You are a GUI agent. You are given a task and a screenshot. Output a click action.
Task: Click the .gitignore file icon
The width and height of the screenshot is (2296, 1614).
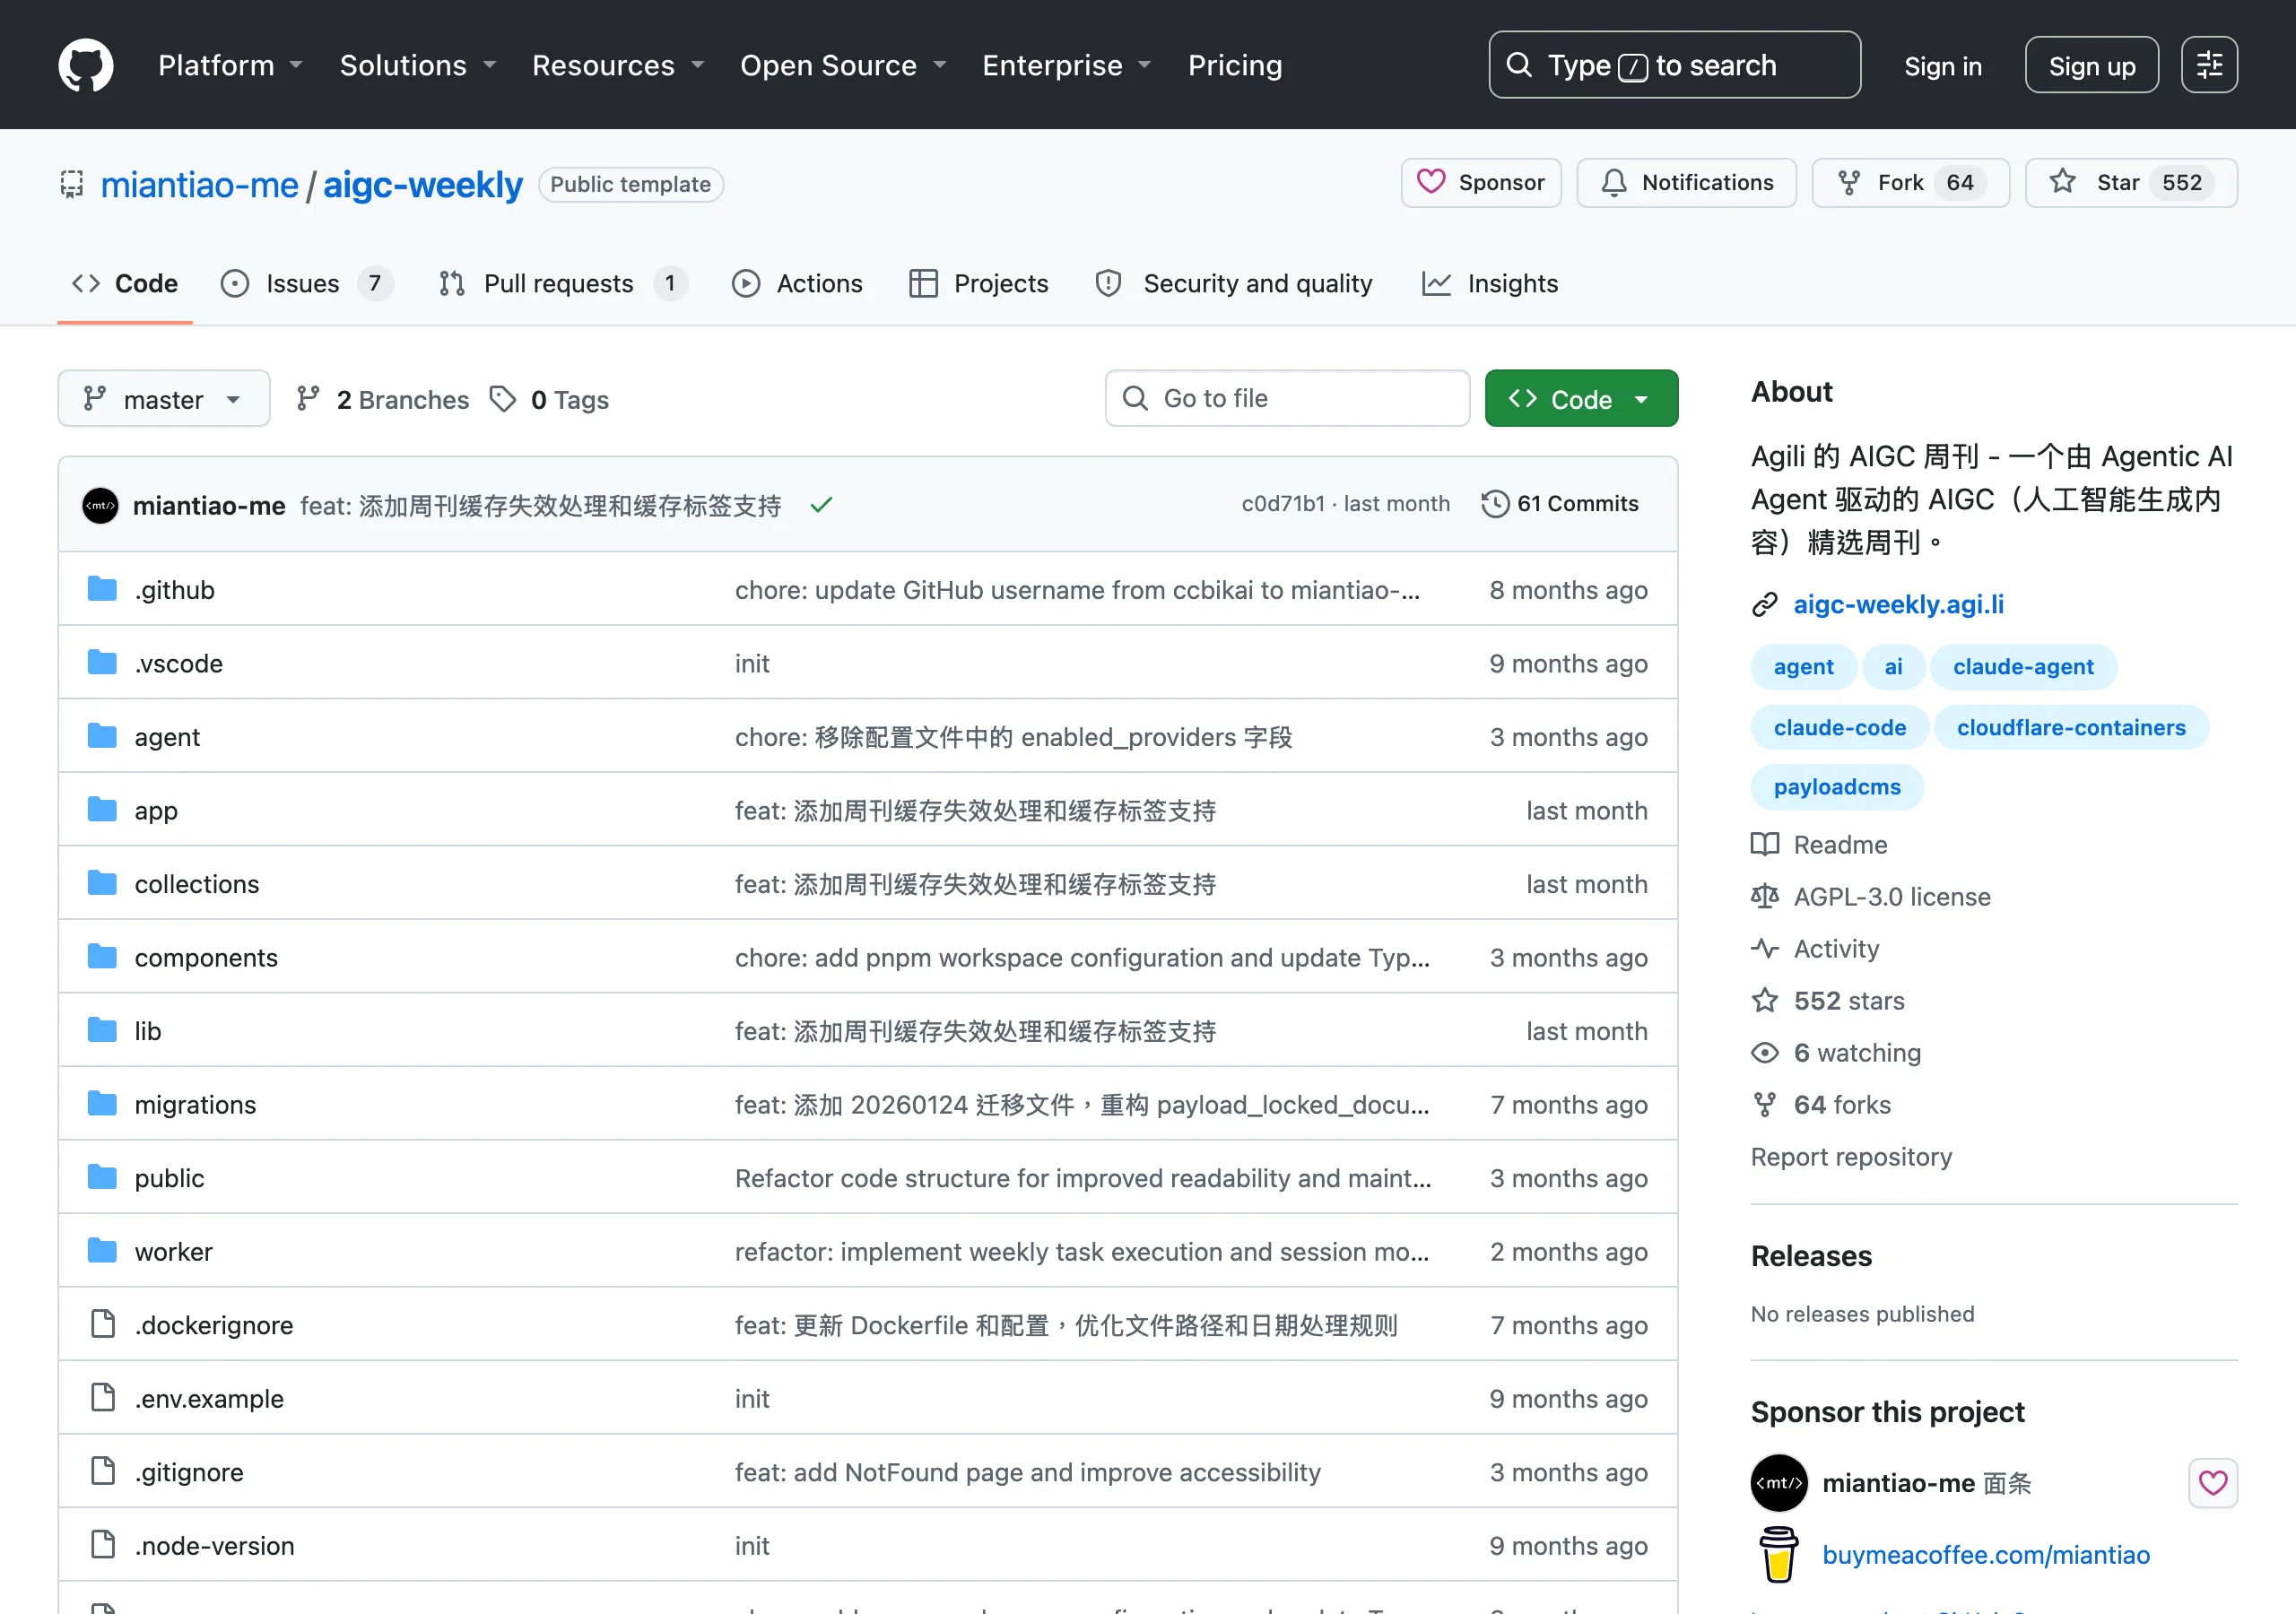coord(103,1471)
